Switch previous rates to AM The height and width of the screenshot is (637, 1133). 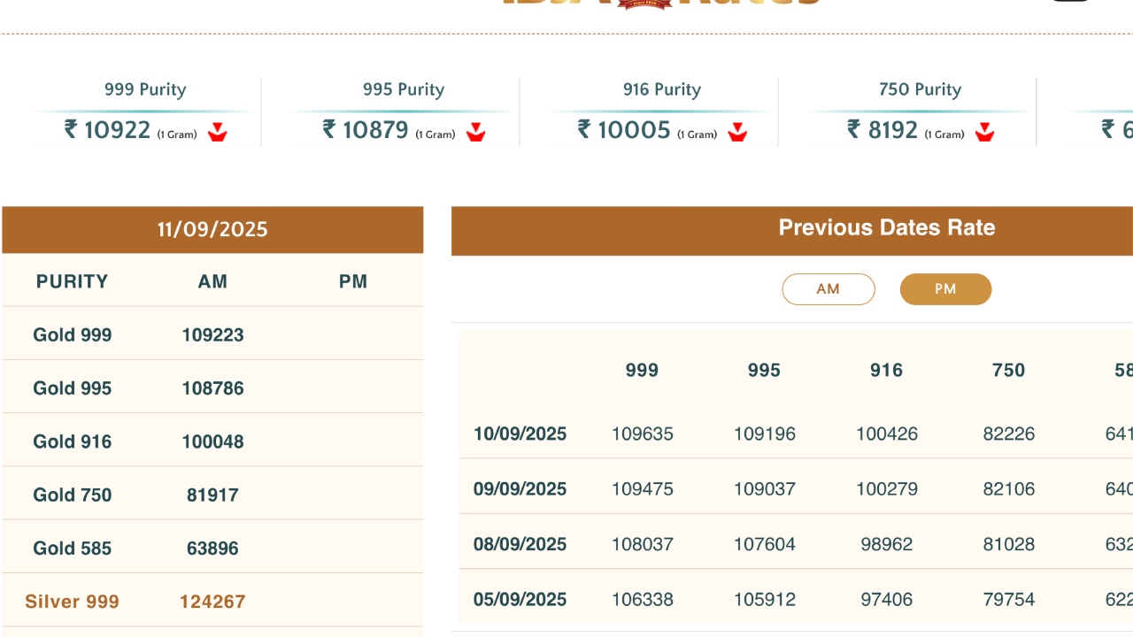(828, 289)
